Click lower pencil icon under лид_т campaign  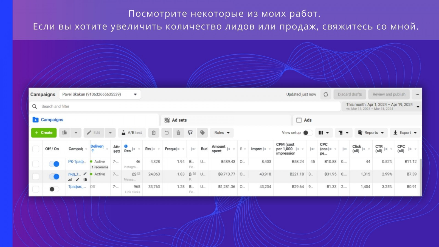coord(78,180)
